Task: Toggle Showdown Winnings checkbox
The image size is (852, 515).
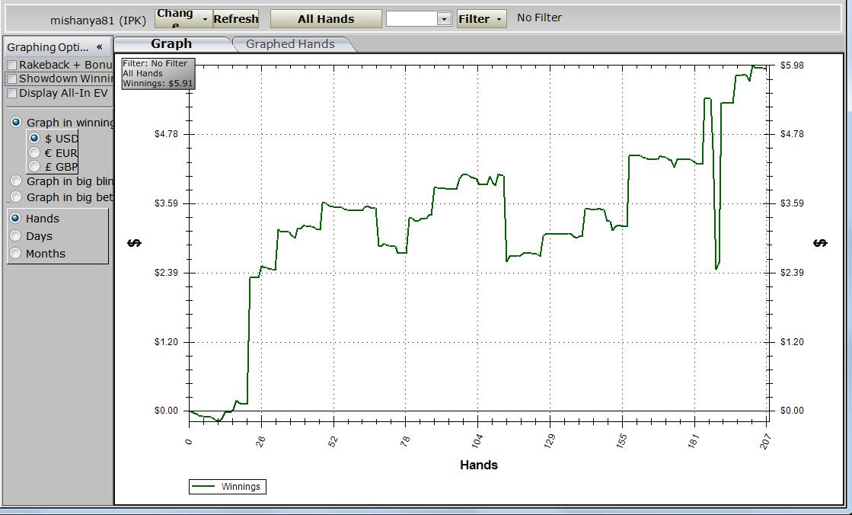Action: click(11, 78)
